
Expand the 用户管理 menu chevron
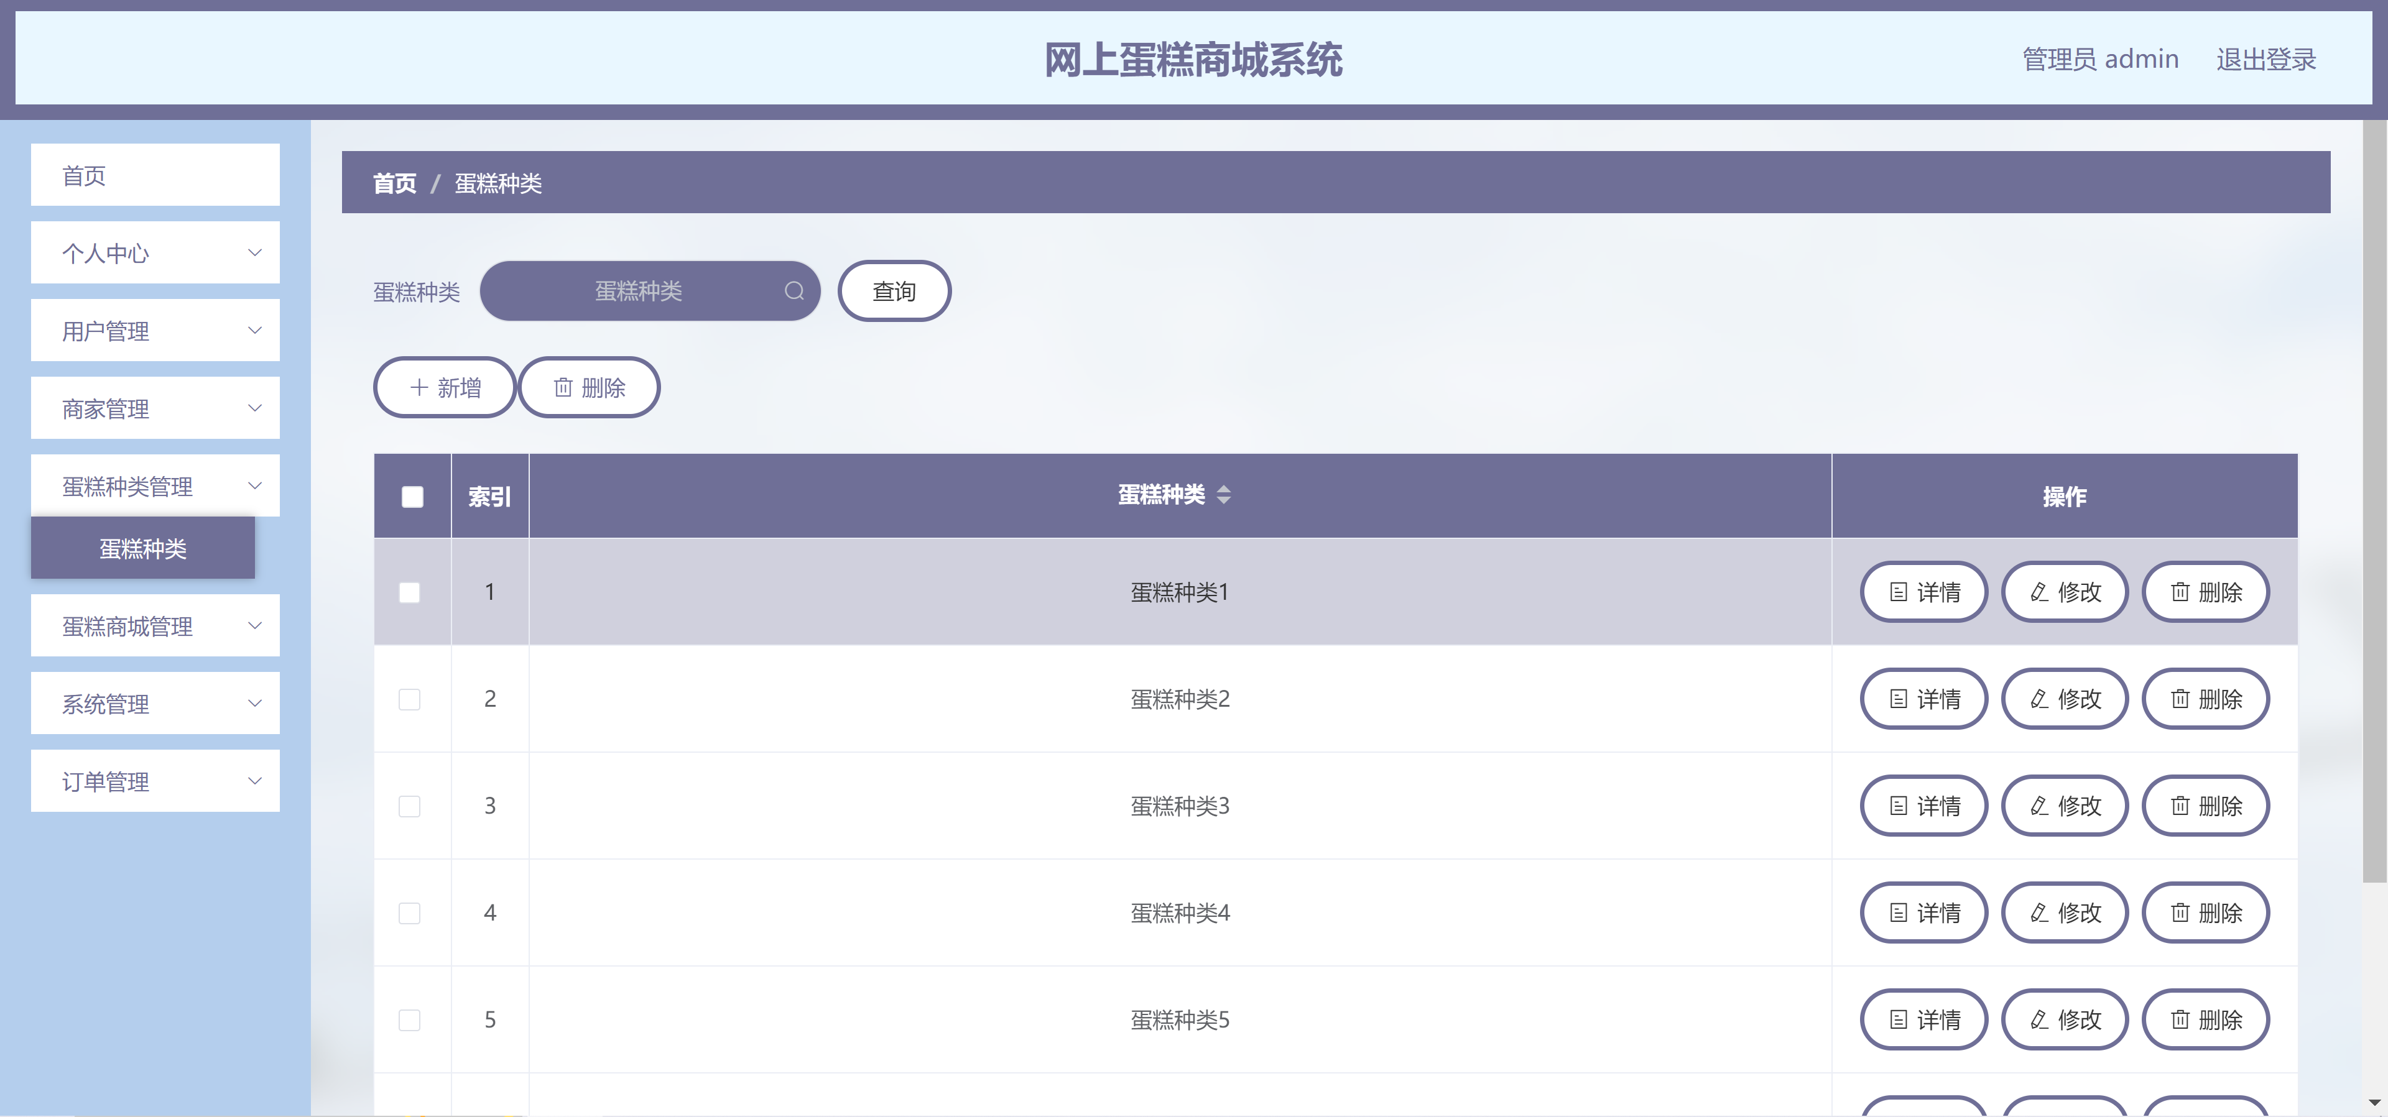254,331
